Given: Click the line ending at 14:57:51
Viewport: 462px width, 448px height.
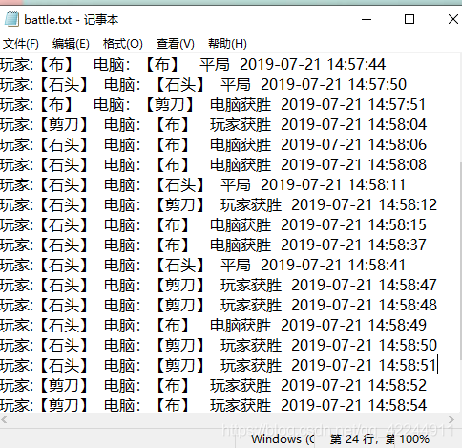Looking at the screenshot, I should click(x=213, y=105).
